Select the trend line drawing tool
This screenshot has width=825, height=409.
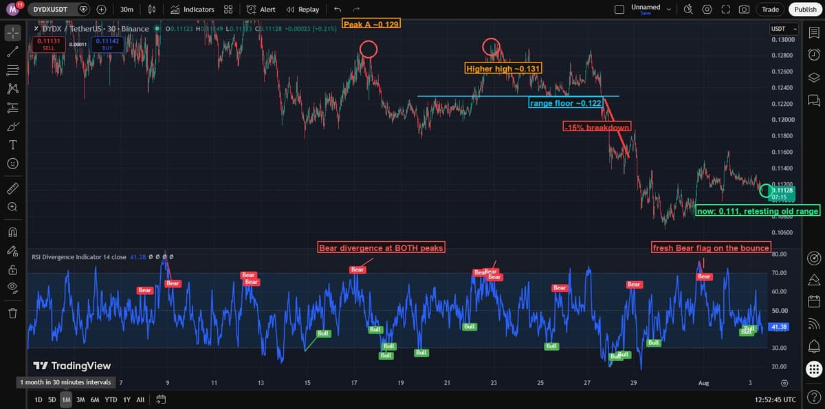tap(12, 51)
